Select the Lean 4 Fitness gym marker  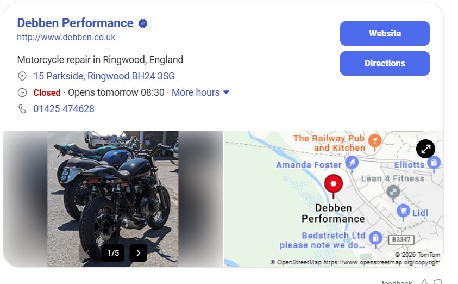393,192
